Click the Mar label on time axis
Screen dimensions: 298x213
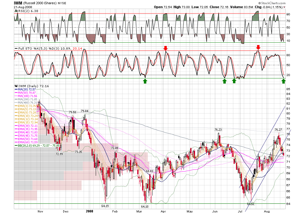(139, 211)
